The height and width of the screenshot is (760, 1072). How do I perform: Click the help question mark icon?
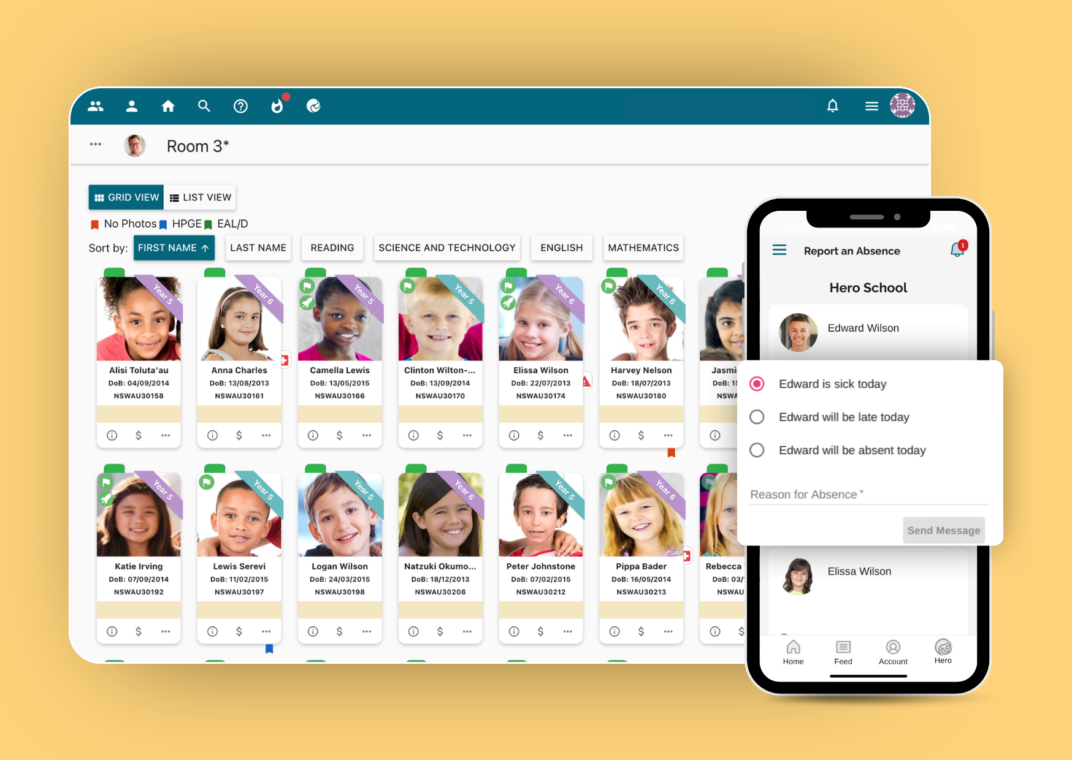pyautogui.click(x=240, y=105)
